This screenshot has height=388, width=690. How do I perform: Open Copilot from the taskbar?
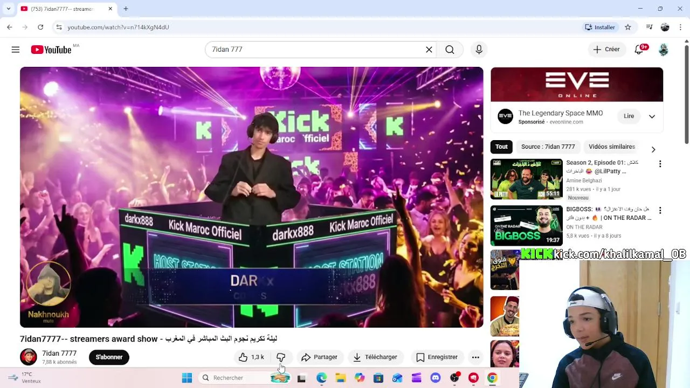coord(360,378)
